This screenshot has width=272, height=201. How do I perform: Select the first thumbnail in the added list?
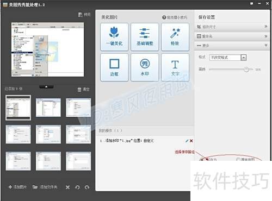click(x=18, y=108)
